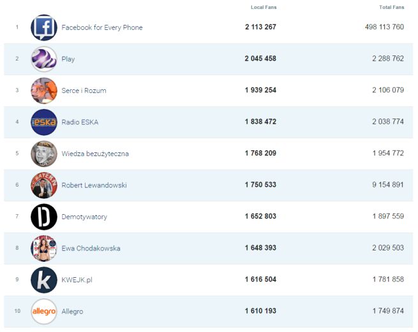The image size is (418, 332).
Task: Click the Play purple swirl logo
Action: (x=44, y=59)
